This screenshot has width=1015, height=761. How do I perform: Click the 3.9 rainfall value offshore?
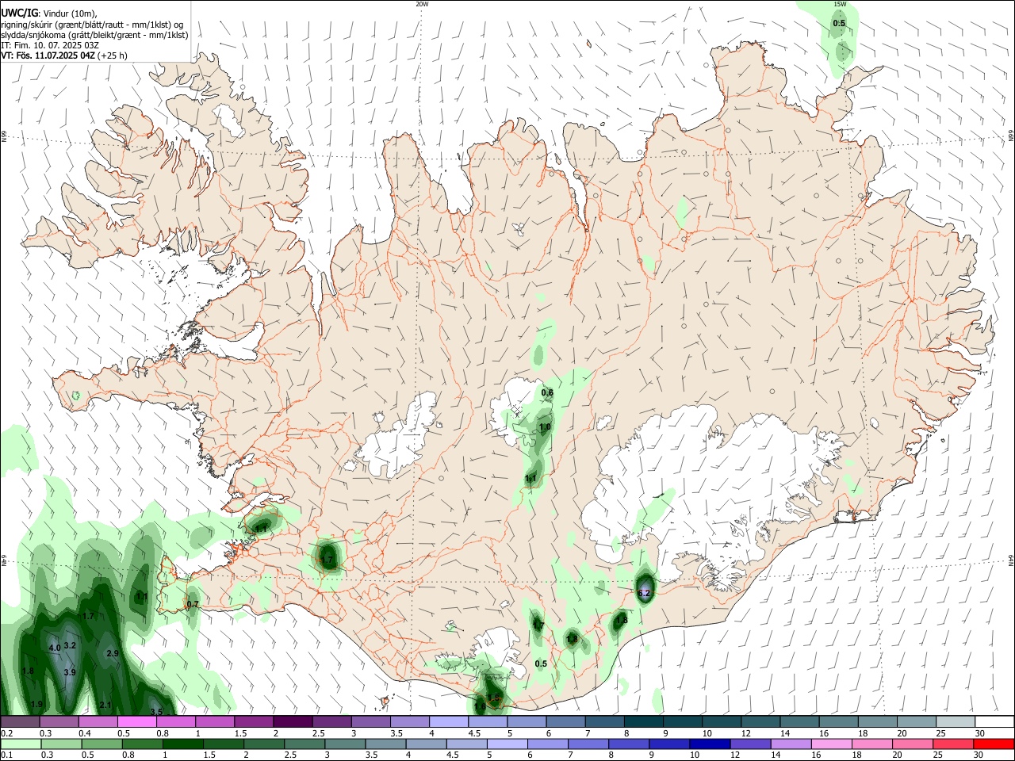pyautogui.click(x=70, y=673)
